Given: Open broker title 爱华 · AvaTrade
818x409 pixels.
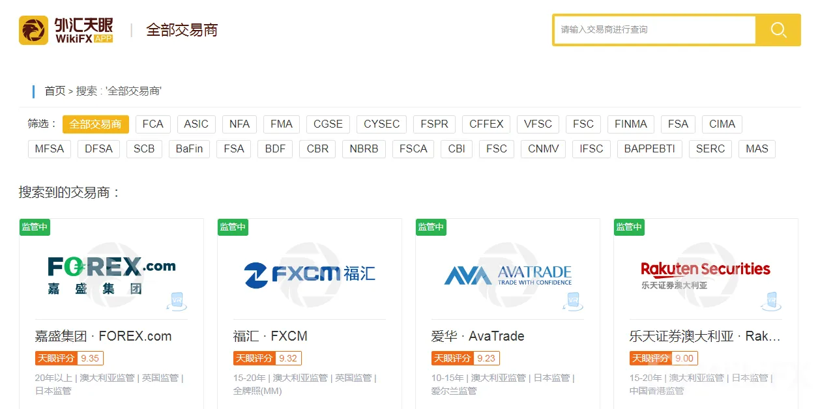Looking at the screenshot, I should point(477,336).
